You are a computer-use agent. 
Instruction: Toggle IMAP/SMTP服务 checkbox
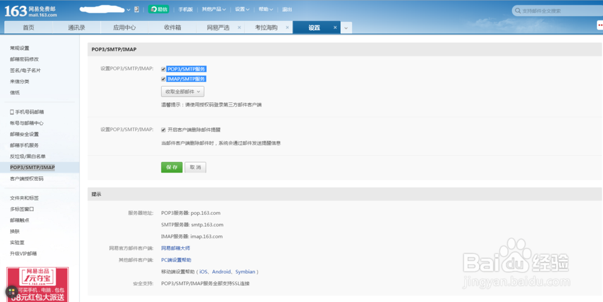coord(163,79)
